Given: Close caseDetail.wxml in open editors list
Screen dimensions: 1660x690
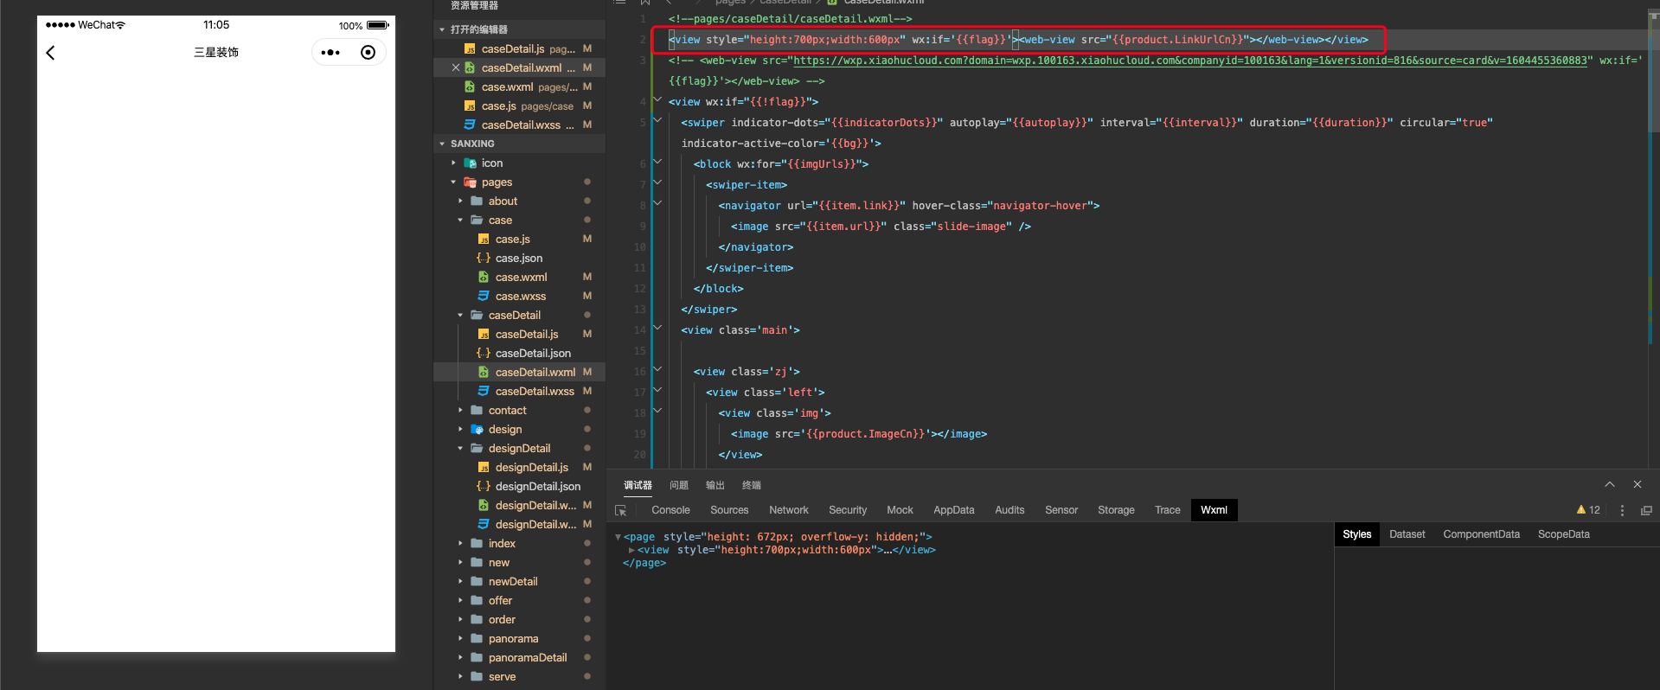Looking at the screenshot, I should (456, 67).
